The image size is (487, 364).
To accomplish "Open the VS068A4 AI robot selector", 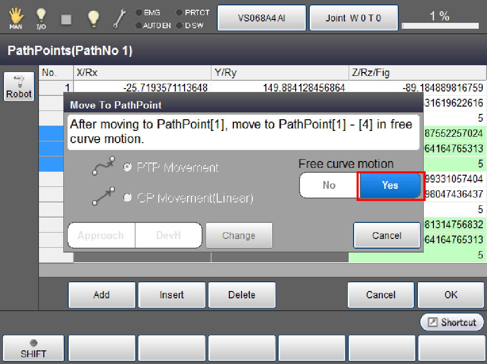I will click(262, 18).
